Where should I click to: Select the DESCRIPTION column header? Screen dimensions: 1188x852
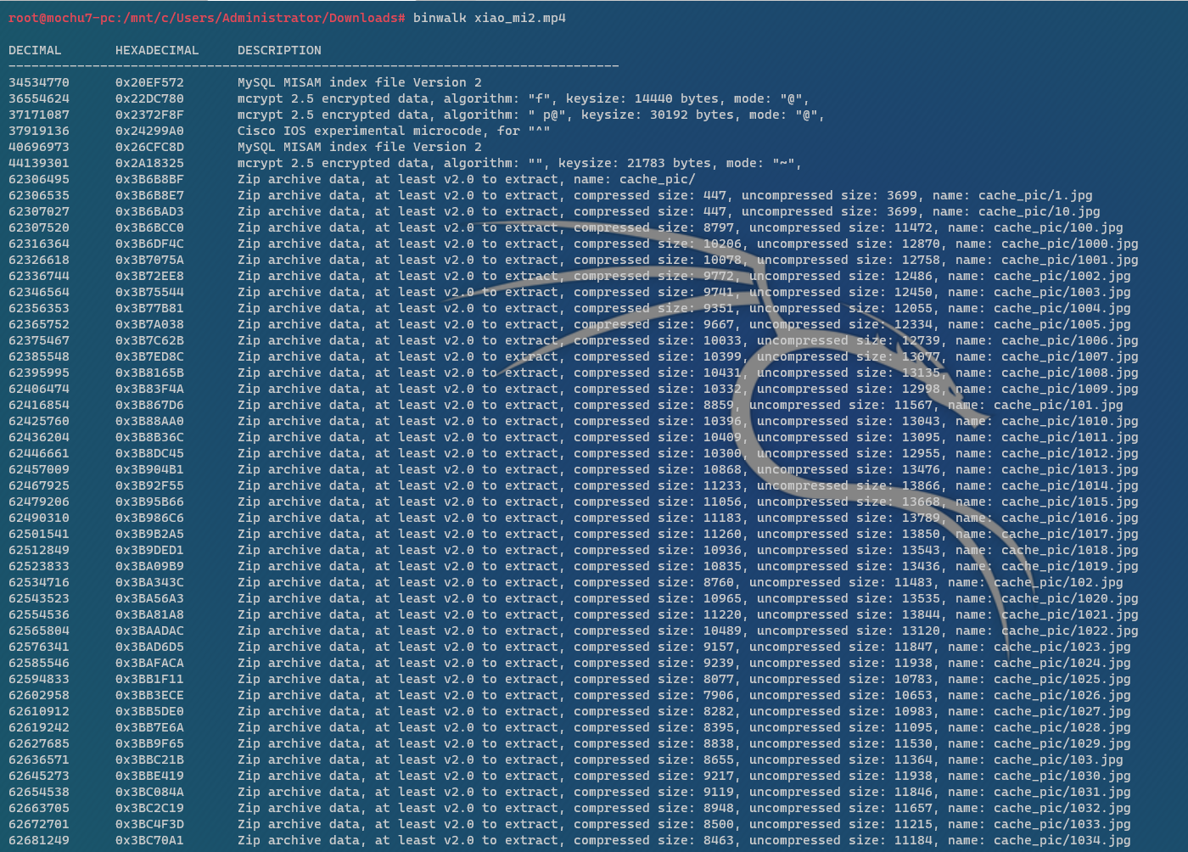279,50
